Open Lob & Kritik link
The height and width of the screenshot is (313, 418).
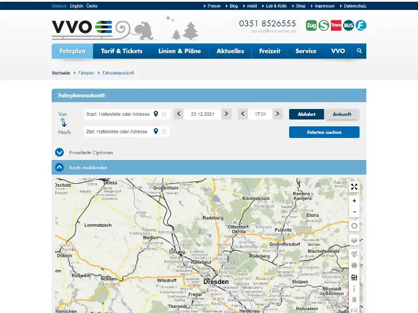276,6
